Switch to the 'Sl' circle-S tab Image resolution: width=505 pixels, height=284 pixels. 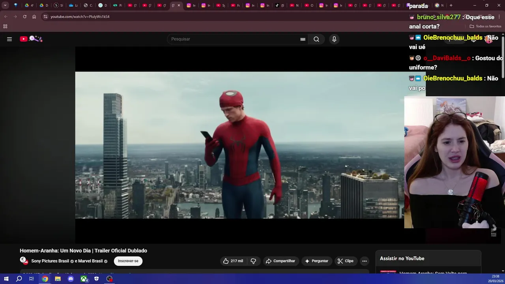coord(58,6)
